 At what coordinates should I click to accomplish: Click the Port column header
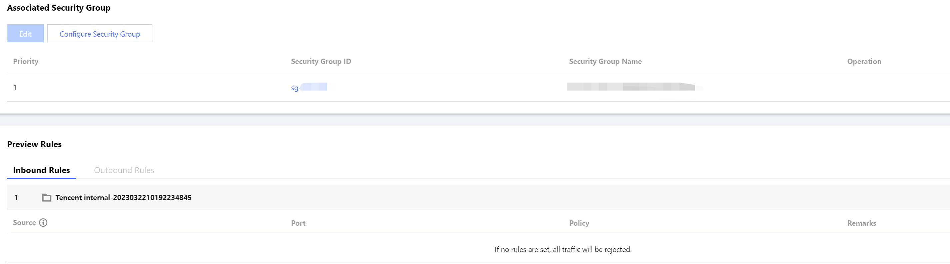(x=298, y=223)
